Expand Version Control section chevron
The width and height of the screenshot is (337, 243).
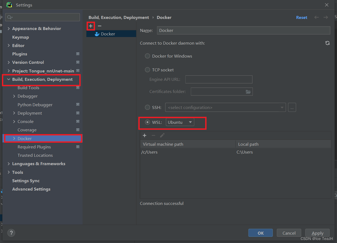point(9,62)
